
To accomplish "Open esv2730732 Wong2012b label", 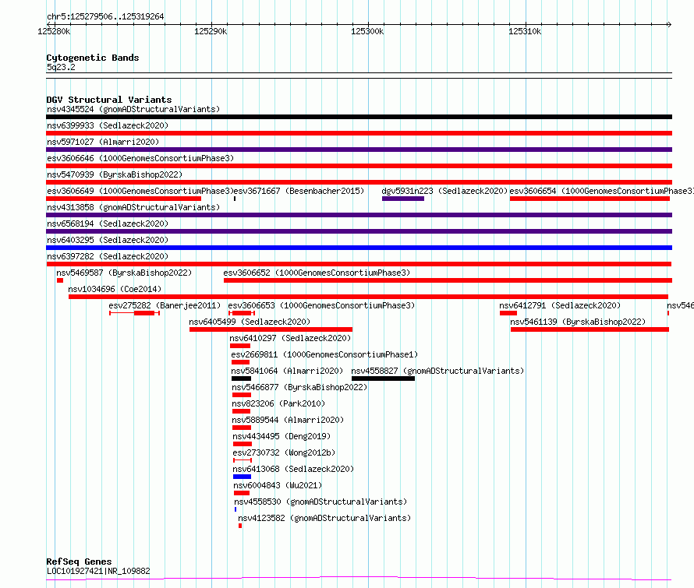I will [284, 452].
